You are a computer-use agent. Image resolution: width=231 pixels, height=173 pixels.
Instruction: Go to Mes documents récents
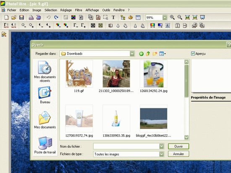pos(45,72)
